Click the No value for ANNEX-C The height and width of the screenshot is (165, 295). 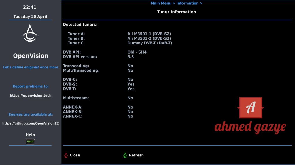(x=130, y=116)
